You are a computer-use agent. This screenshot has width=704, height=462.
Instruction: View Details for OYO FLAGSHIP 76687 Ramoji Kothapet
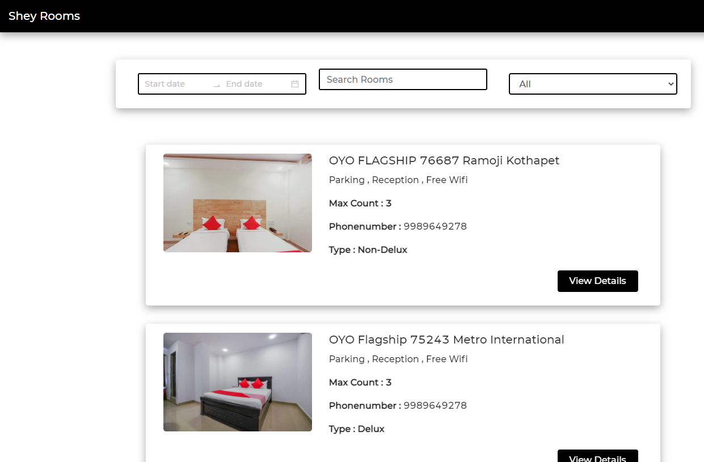coord(598,281)
